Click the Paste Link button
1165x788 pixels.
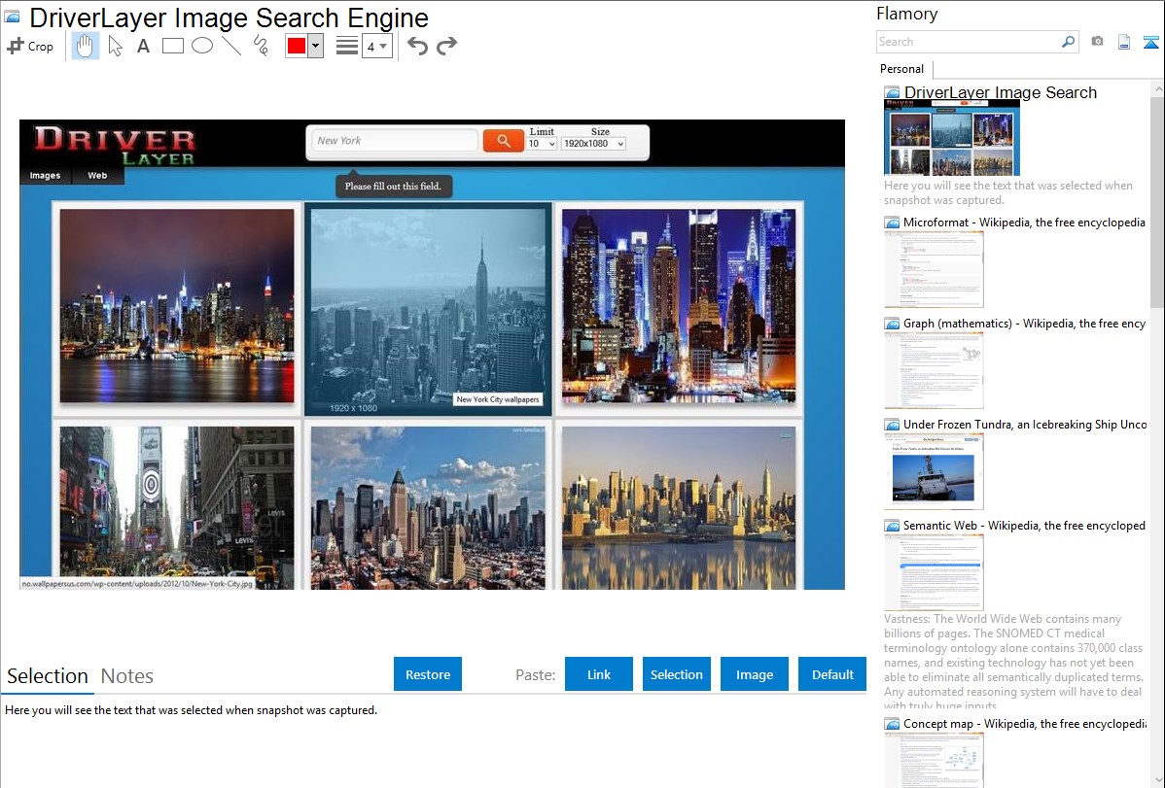tap(599, 674)
